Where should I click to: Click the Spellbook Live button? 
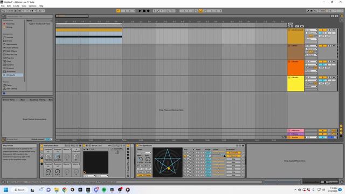pyautogui.click(x=140, y=175)
